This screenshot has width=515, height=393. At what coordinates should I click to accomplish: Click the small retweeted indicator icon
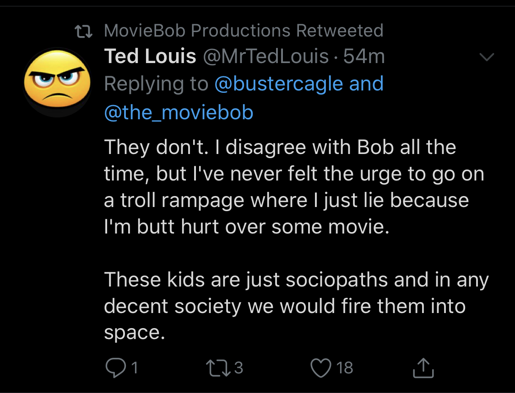click(83, 32)
